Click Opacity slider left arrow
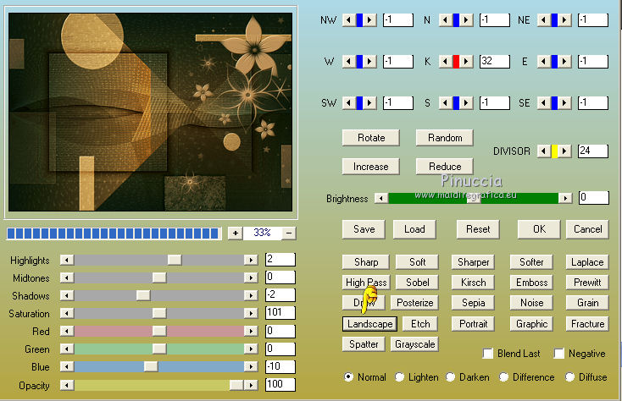The height and width of the screenshot is (401, 622). [67, 385]
